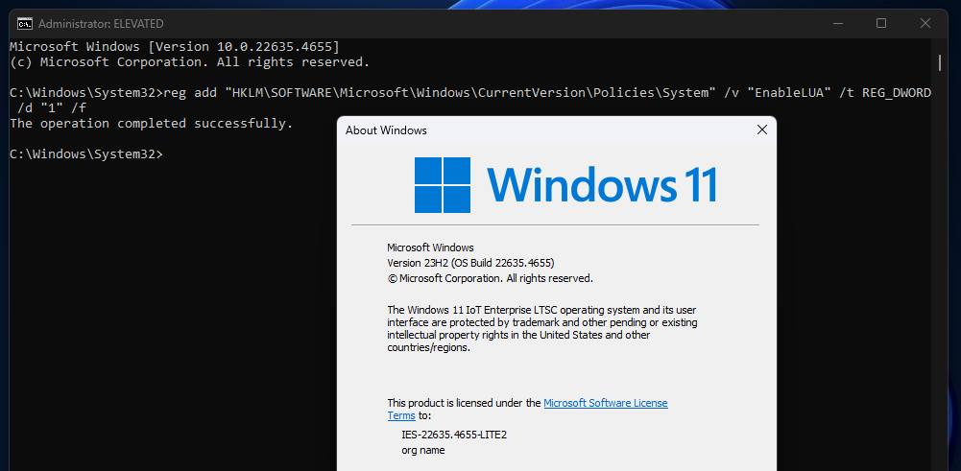Close the Administrator: ELEVATED console window
The image size is (961, 471).
(925, 23)
